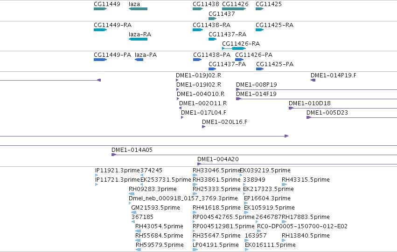Select the CG11425-PA protein label
This screenshot has height=252, width=397.
point(275,64)
